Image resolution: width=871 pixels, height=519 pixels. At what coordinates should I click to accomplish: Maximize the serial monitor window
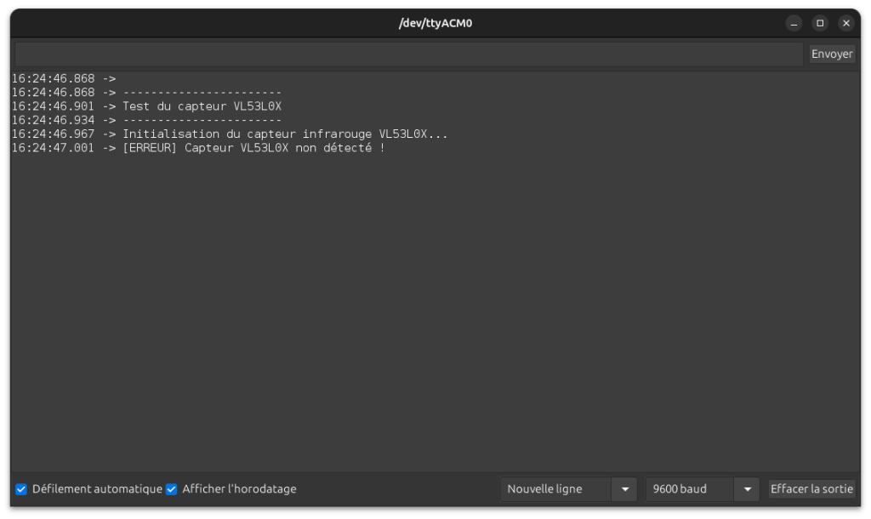(x=820, y=23)
